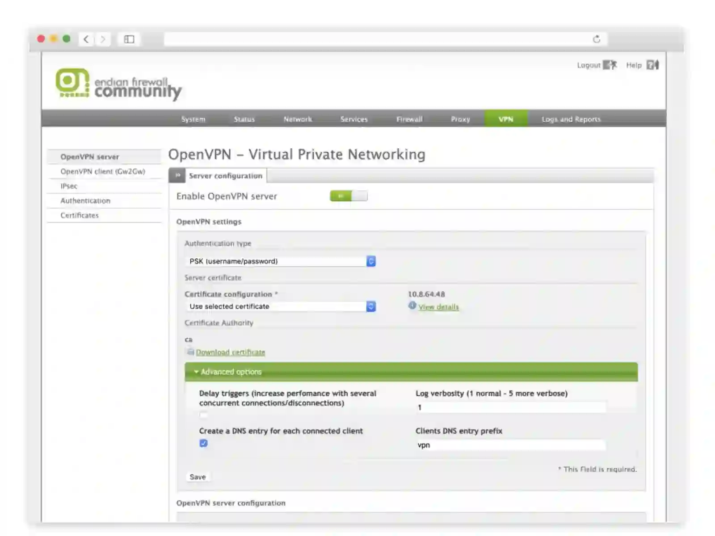
Task: Click the Download certificate link
Action: (x=230, y=352)
